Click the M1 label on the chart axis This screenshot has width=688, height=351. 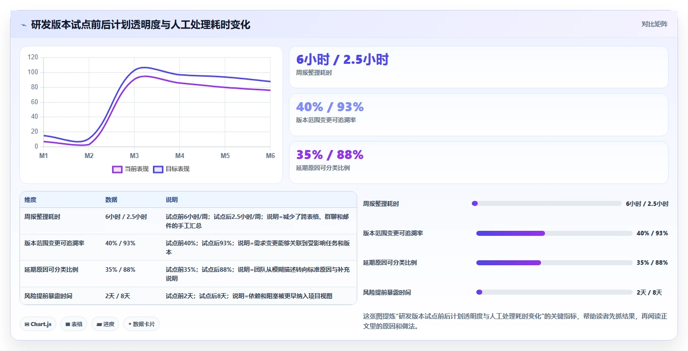click(x=43, y=156)
